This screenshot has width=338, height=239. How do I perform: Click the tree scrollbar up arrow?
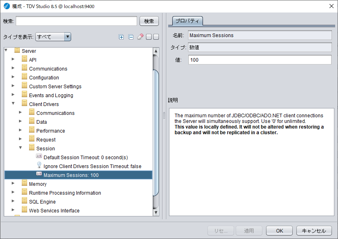click(156, 51)
